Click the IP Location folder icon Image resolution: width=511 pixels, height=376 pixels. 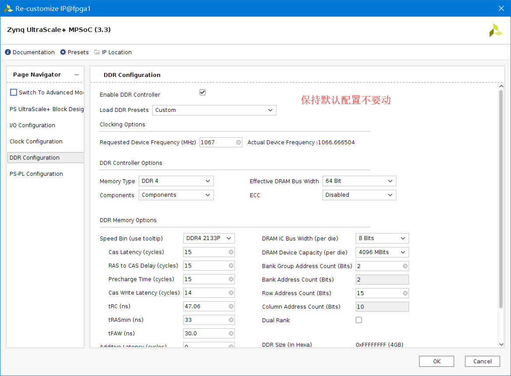97,52
